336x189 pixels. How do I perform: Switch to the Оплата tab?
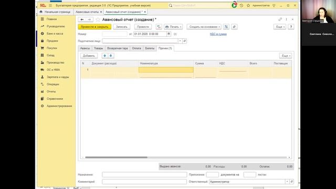coord(136,48)
